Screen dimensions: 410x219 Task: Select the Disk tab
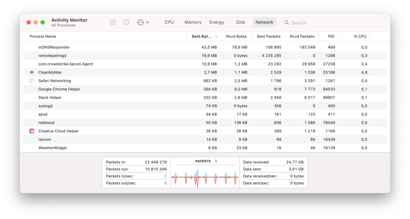tap(240, 22)
